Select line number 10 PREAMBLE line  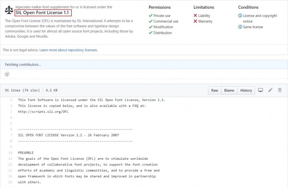tap(10, 153)
